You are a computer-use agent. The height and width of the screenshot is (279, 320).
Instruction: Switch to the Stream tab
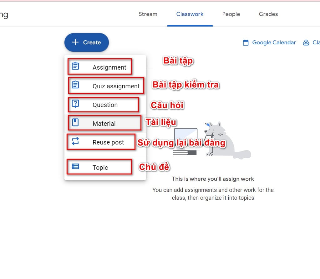tap(148, 14)
